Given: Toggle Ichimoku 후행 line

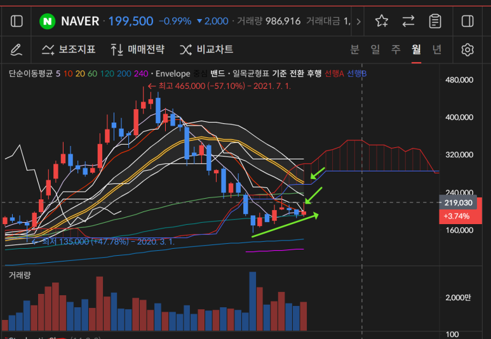Looking at the screenshot, I should [314, 74].
